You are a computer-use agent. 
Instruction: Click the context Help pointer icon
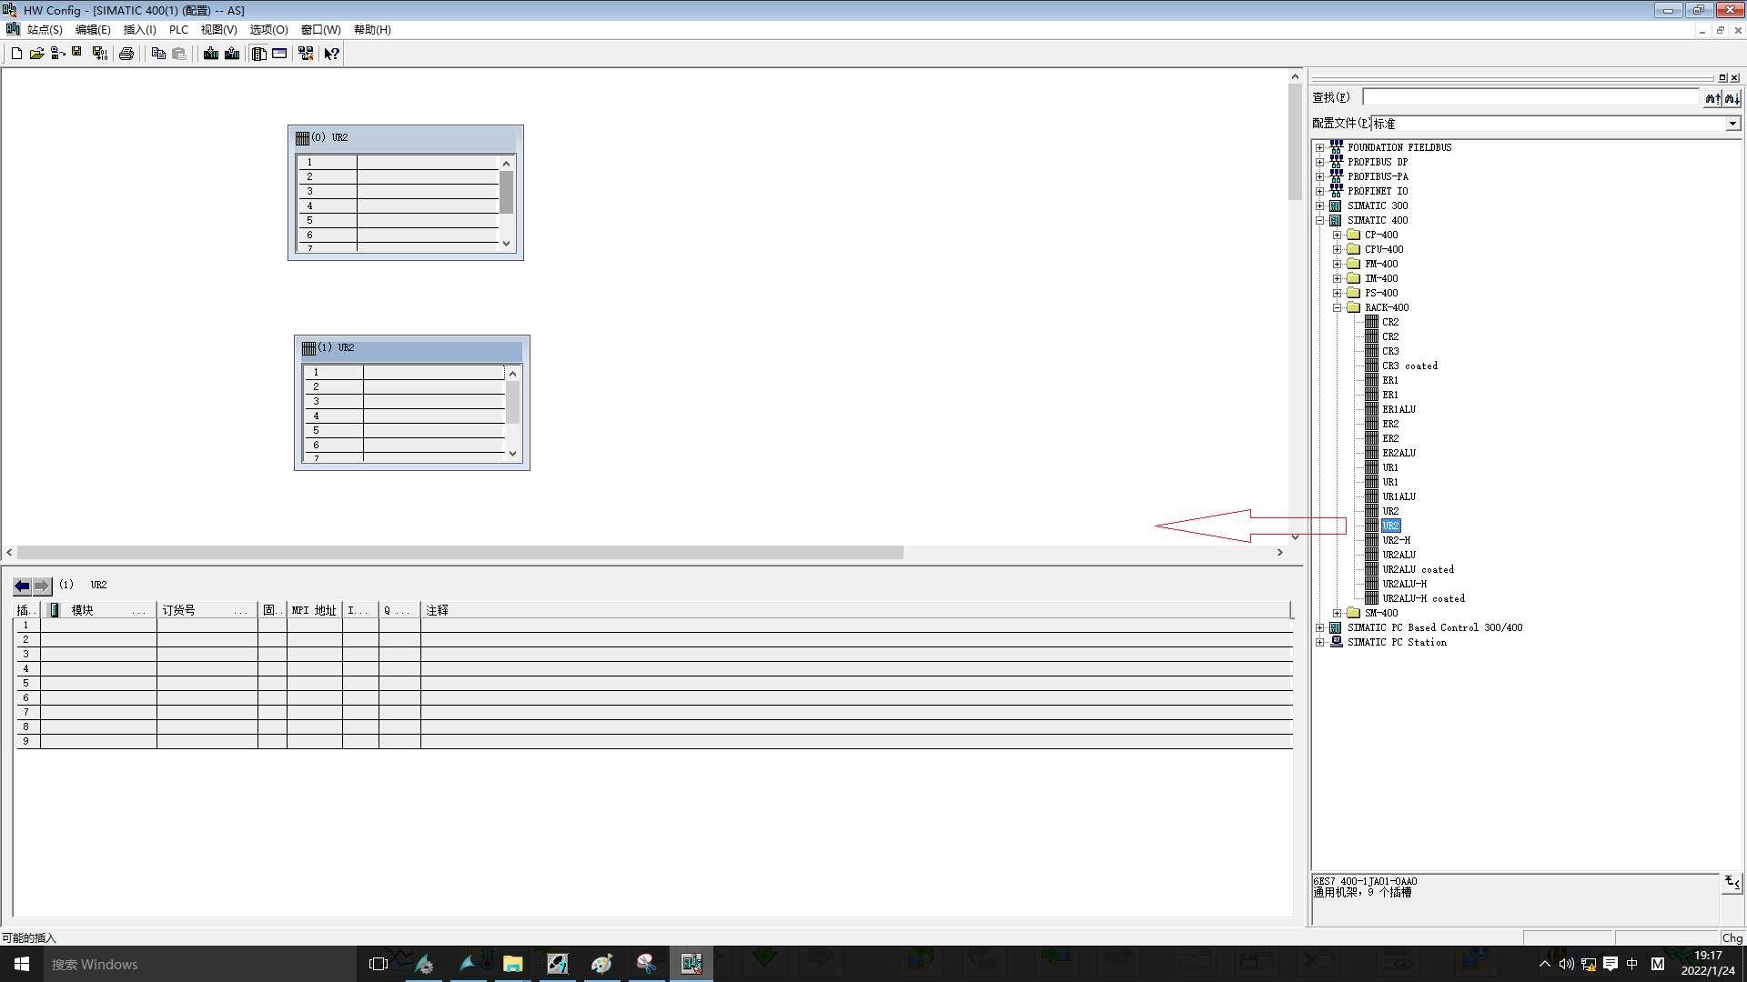click(332, 54)
